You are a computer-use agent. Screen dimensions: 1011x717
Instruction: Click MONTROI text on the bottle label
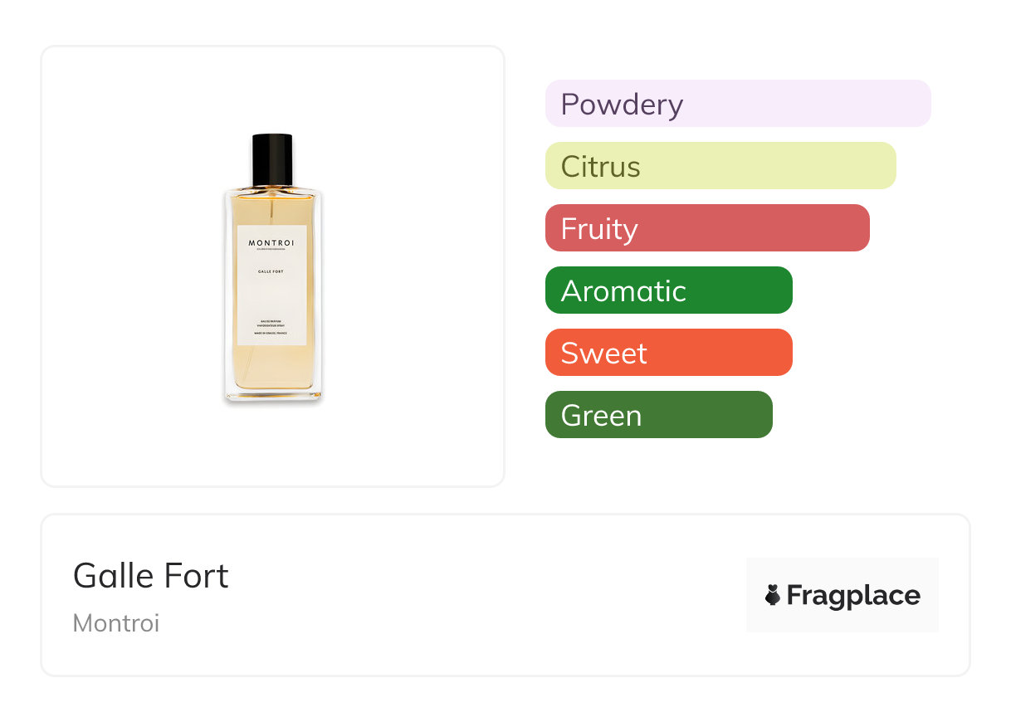point(271,242)
